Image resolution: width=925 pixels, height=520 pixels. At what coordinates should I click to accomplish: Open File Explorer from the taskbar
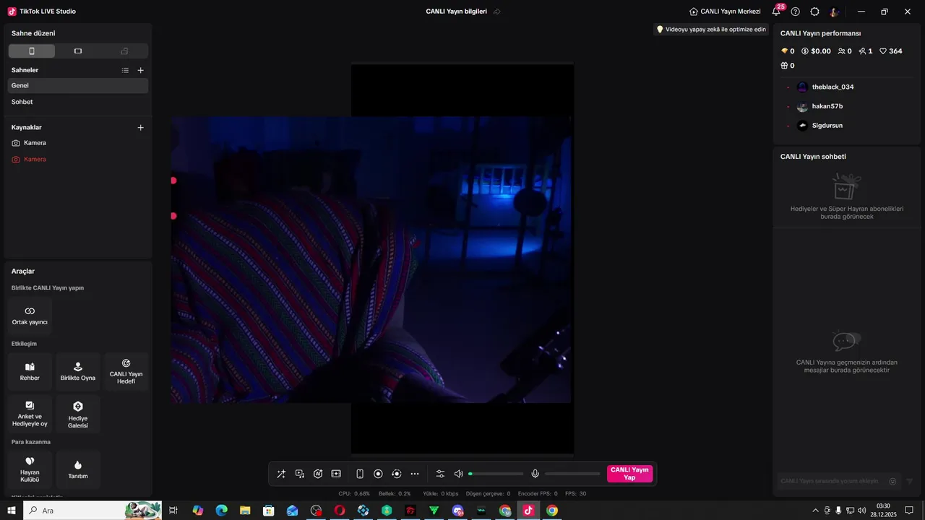point(245,511)
